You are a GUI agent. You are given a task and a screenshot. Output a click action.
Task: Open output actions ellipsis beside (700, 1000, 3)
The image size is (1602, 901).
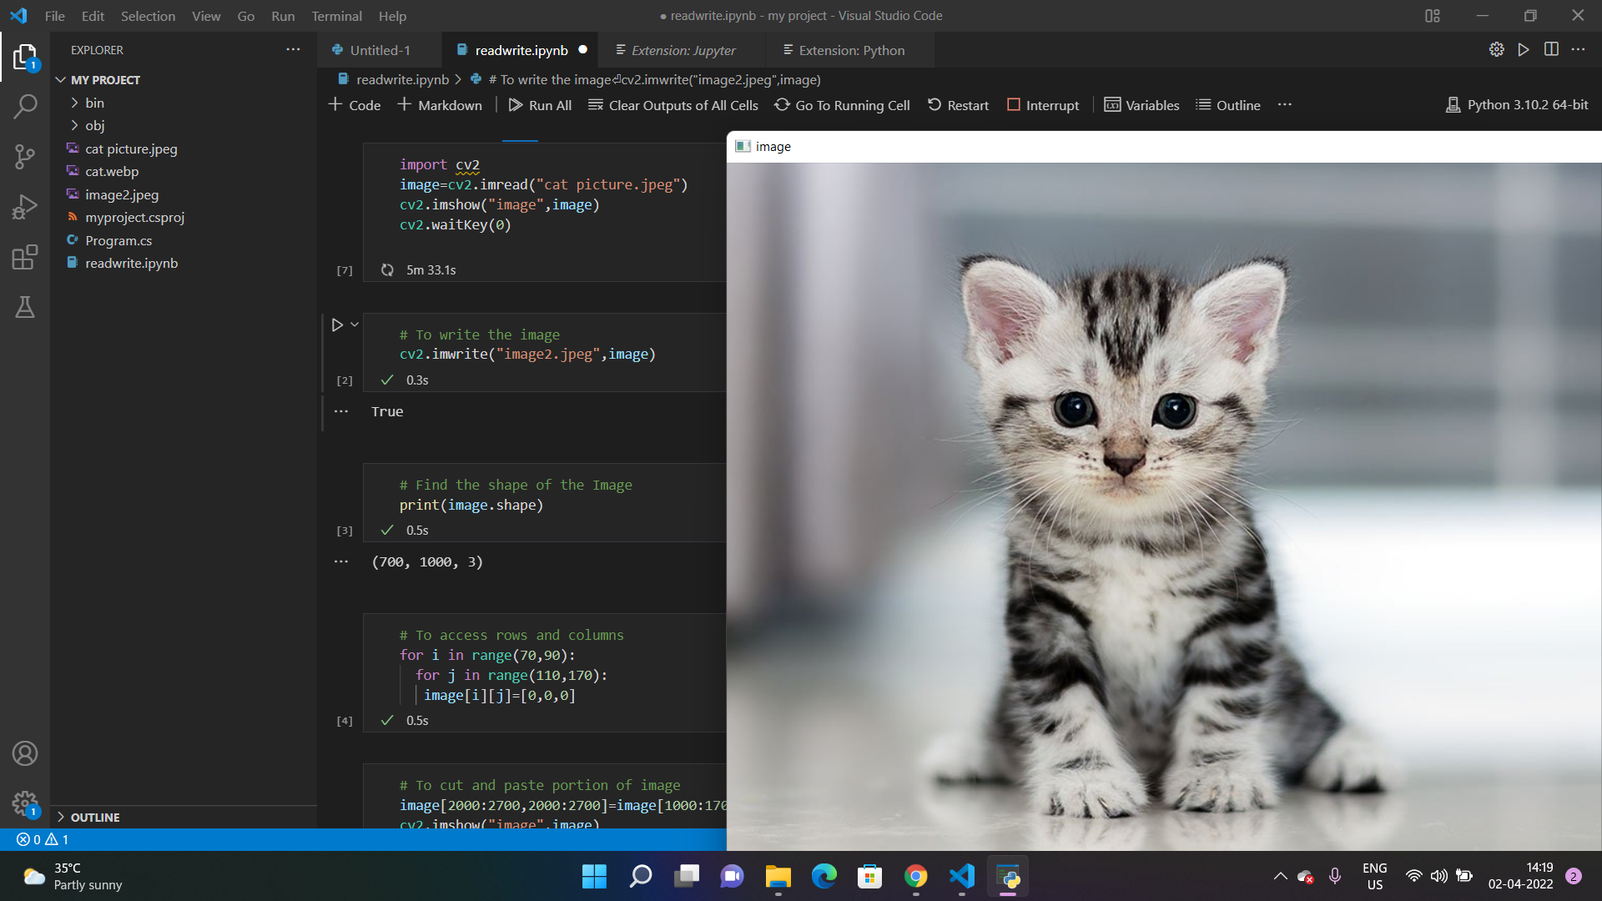tap(341, 561)
